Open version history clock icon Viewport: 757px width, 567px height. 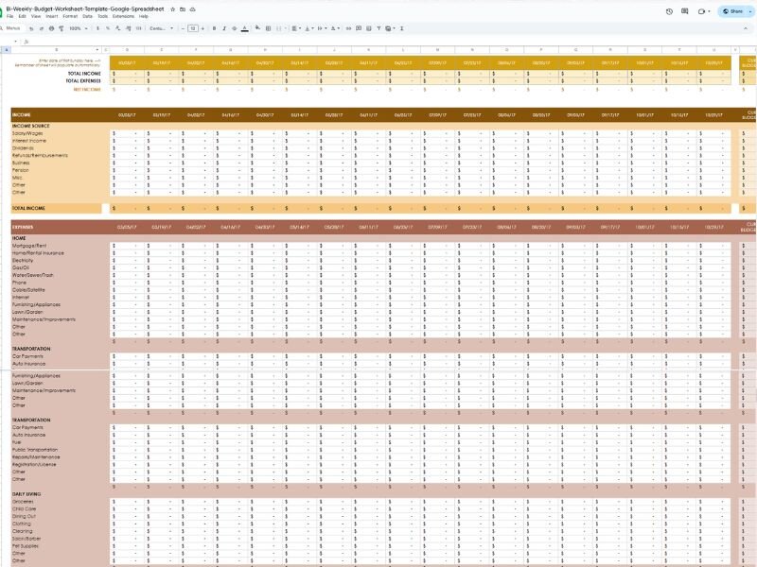669,11
